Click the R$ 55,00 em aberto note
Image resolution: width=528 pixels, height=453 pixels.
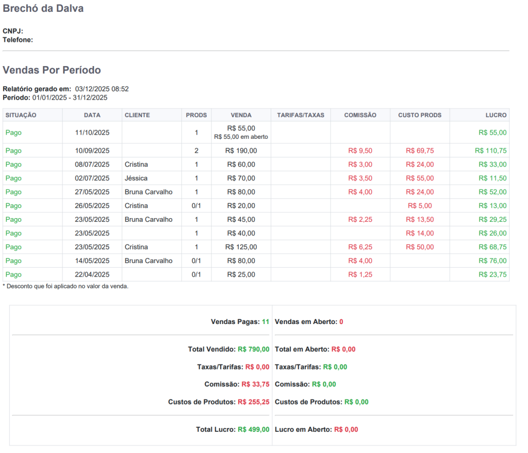[x=241, y=137]
